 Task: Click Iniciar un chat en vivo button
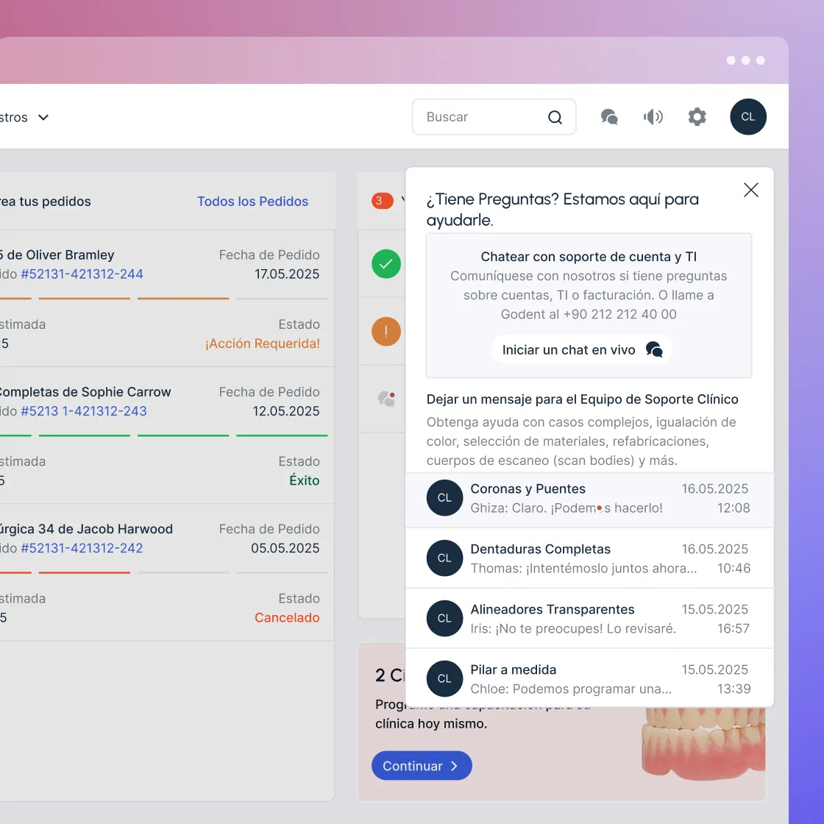582,349
